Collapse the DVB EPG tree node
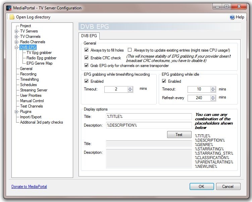This screenshot has height=202, width=252. 16,47
